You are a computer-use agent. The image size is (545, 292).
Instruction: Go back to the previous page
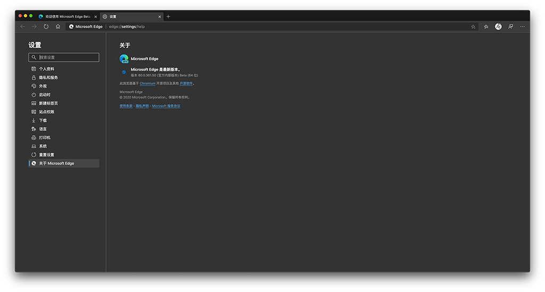(22, 27)
